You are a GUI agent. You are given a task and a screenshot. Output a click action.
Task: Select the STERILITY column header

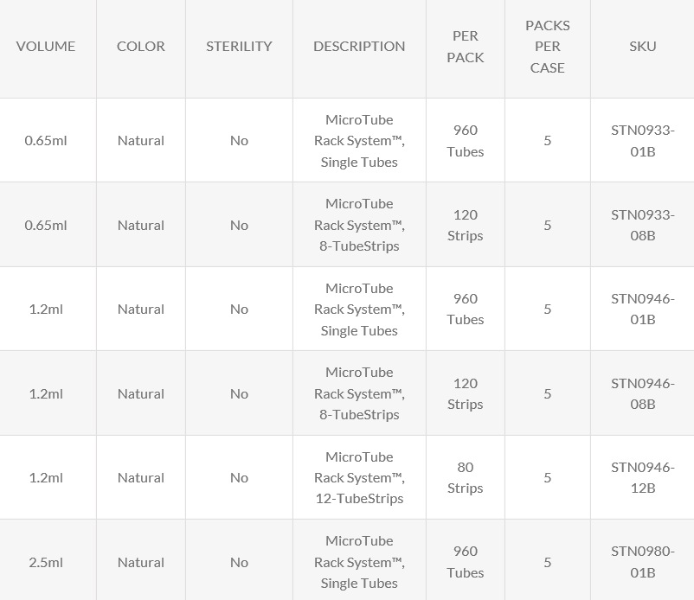point(239,47)
